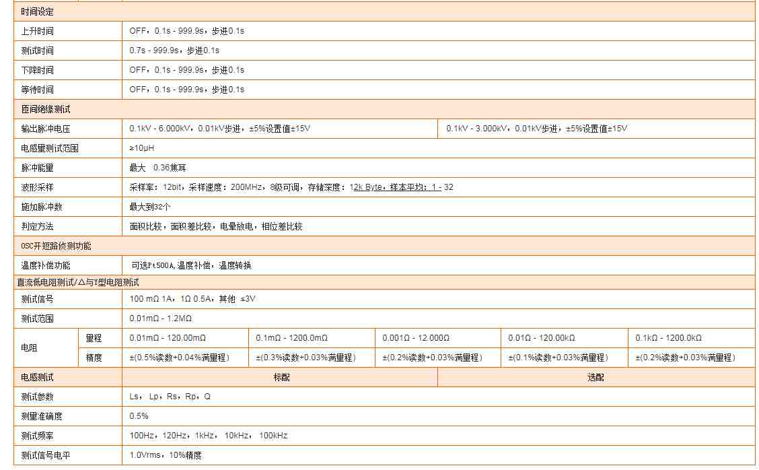Click the '下降时间' row label
Screen dimensions: 759x470
[37, 70]
